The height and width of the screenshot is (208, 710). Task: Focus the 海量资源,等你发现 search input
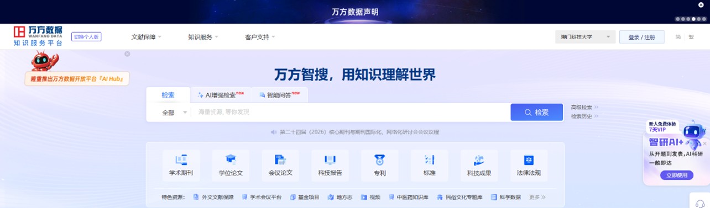[351, 113]
